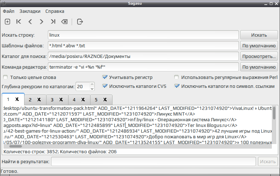Decrease recursion depth with down arrow
Screen dimensions: 280x176
coord(92,89)
